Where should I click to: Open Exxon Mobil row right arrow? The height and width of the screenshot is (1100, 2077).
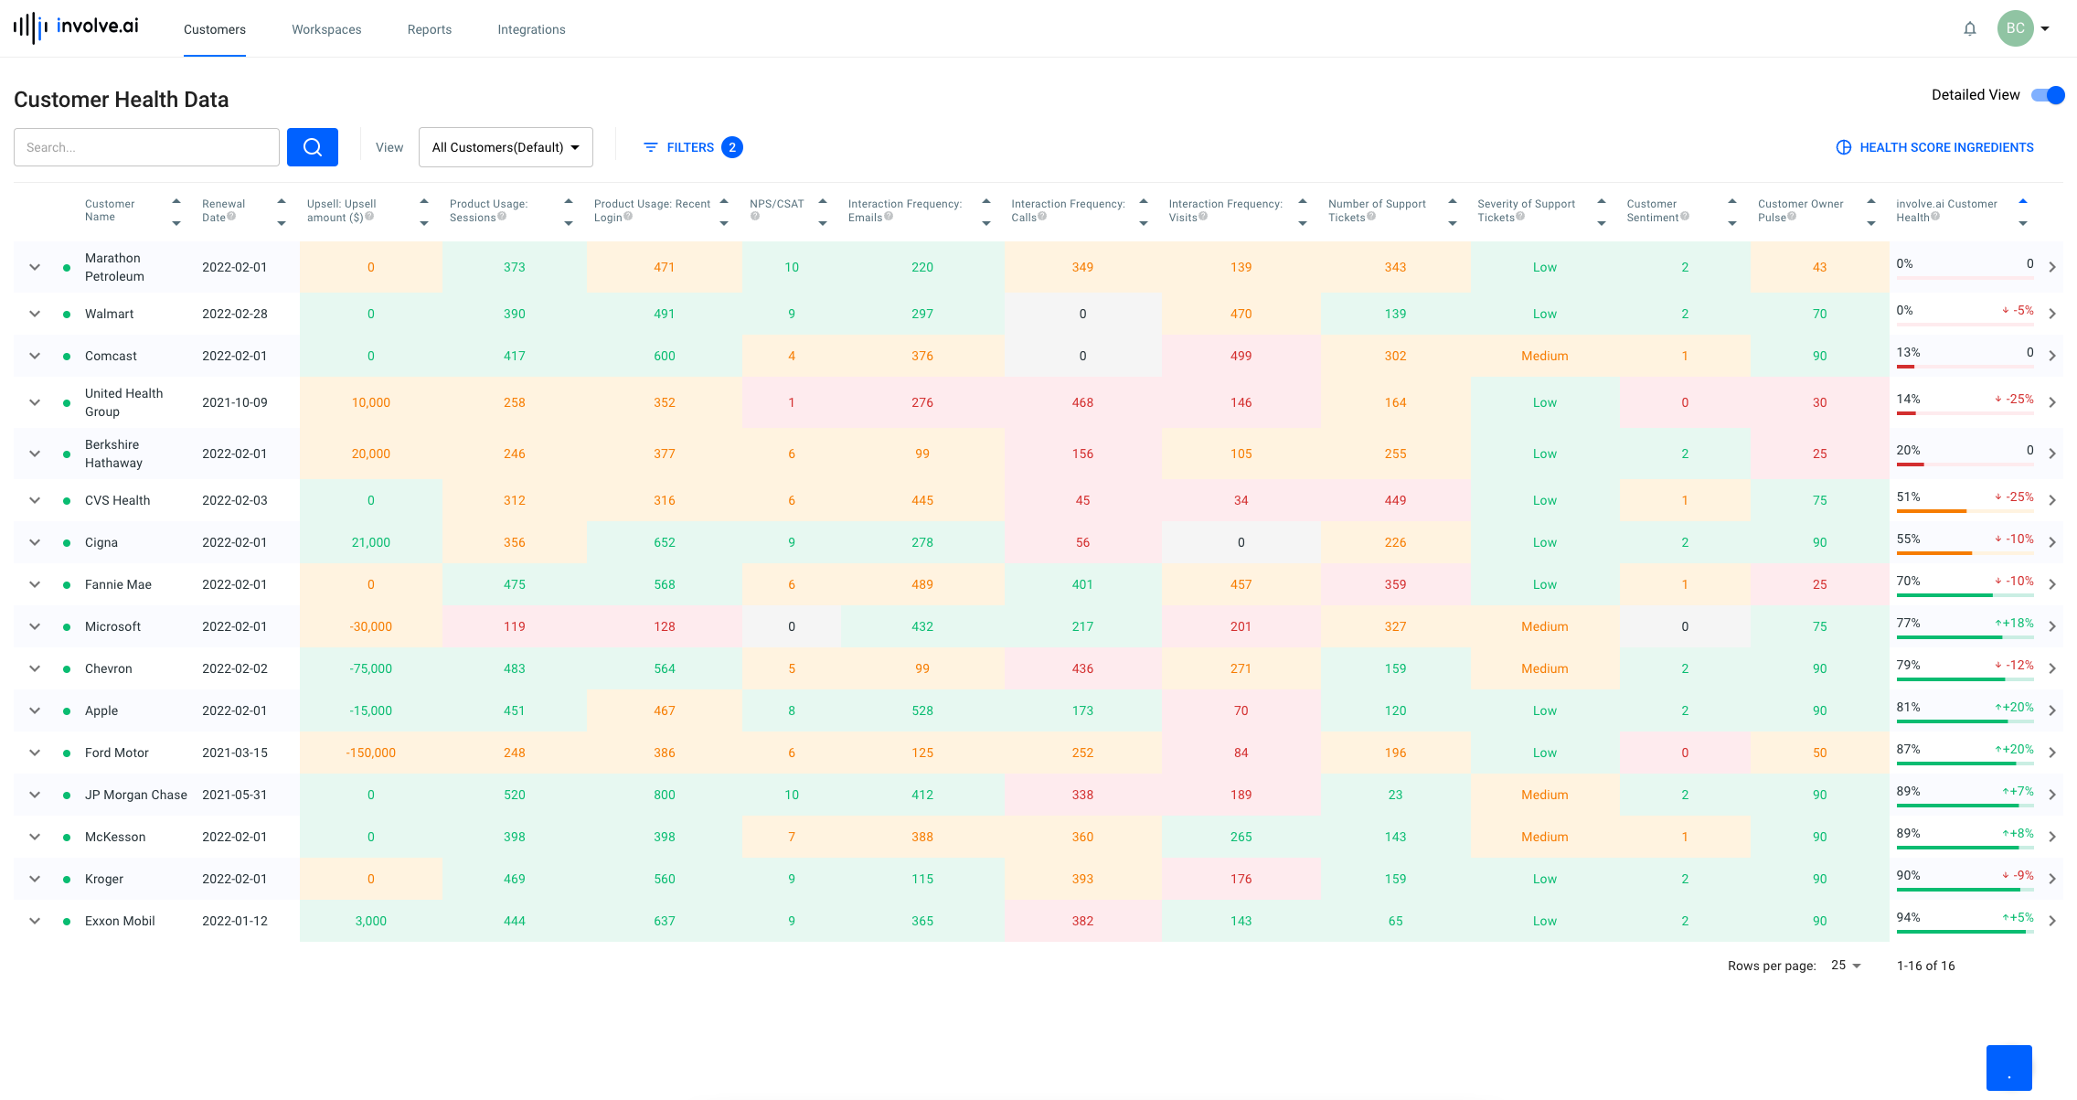[x=2052, y=921]
